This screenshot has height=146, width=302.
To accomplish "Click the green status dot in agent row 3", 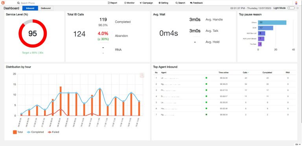I will pyautogui.click(x=206, y=90).
